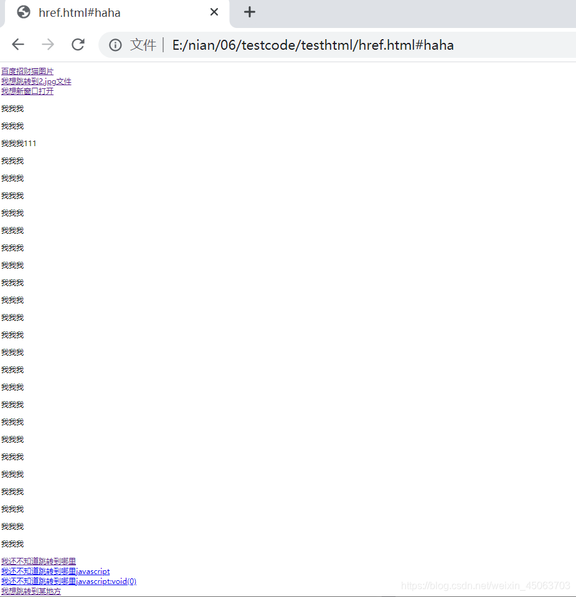Open the 我想新窗口打开 link
The height and width of the screenshot is (597, 576).
tap(27, 91)
